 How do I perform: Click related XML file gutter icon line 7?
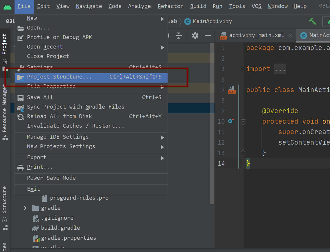point(232,90)
